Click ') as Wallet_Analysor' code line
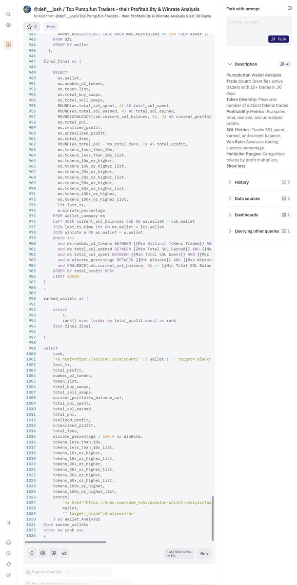Screen dimensions: 297x585 77,519
